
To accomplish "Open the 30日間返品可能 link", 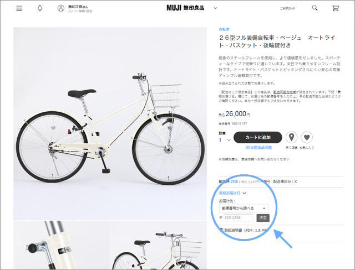I will [x=258, y=147].
